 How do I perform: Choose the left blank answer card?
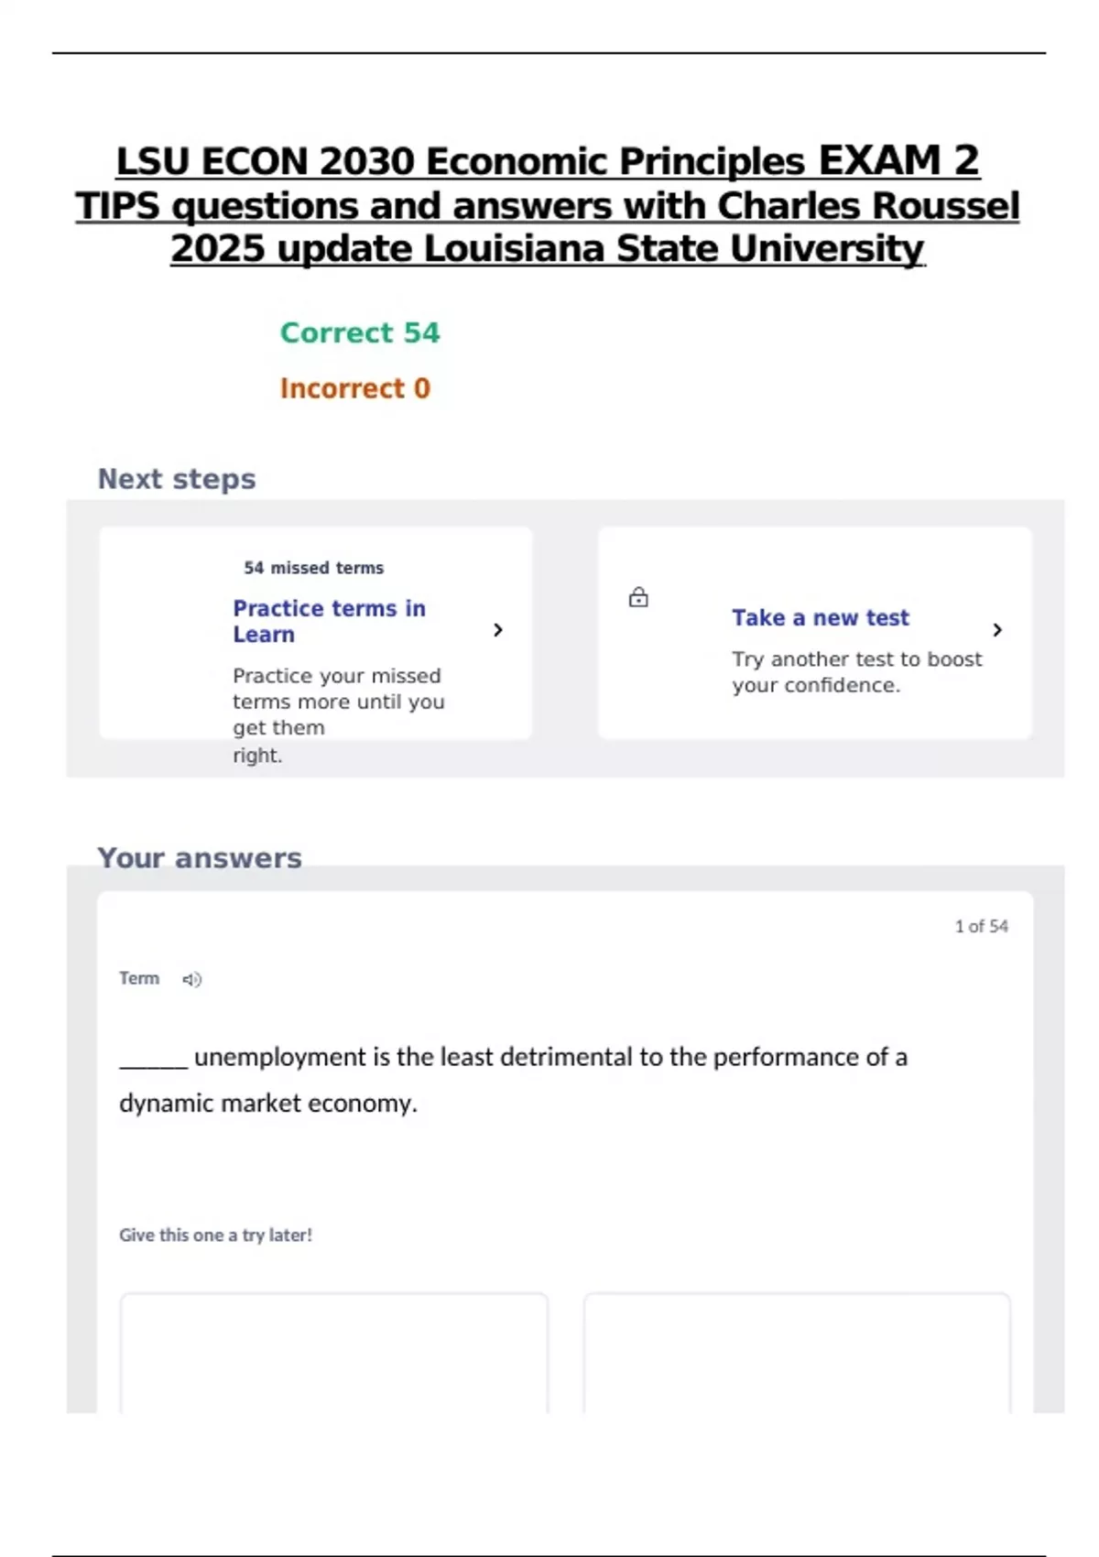(x=334, y=1353)
